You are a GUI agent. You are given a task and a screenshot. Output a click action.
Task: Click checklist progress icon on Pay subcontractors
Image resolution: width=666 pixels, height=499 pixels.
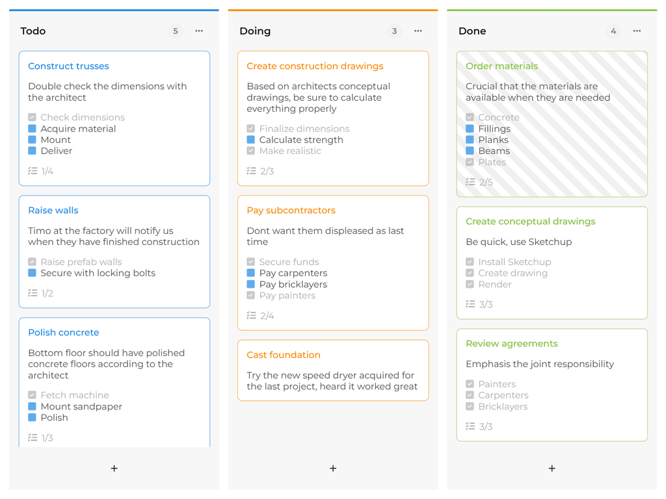point(251,316)
